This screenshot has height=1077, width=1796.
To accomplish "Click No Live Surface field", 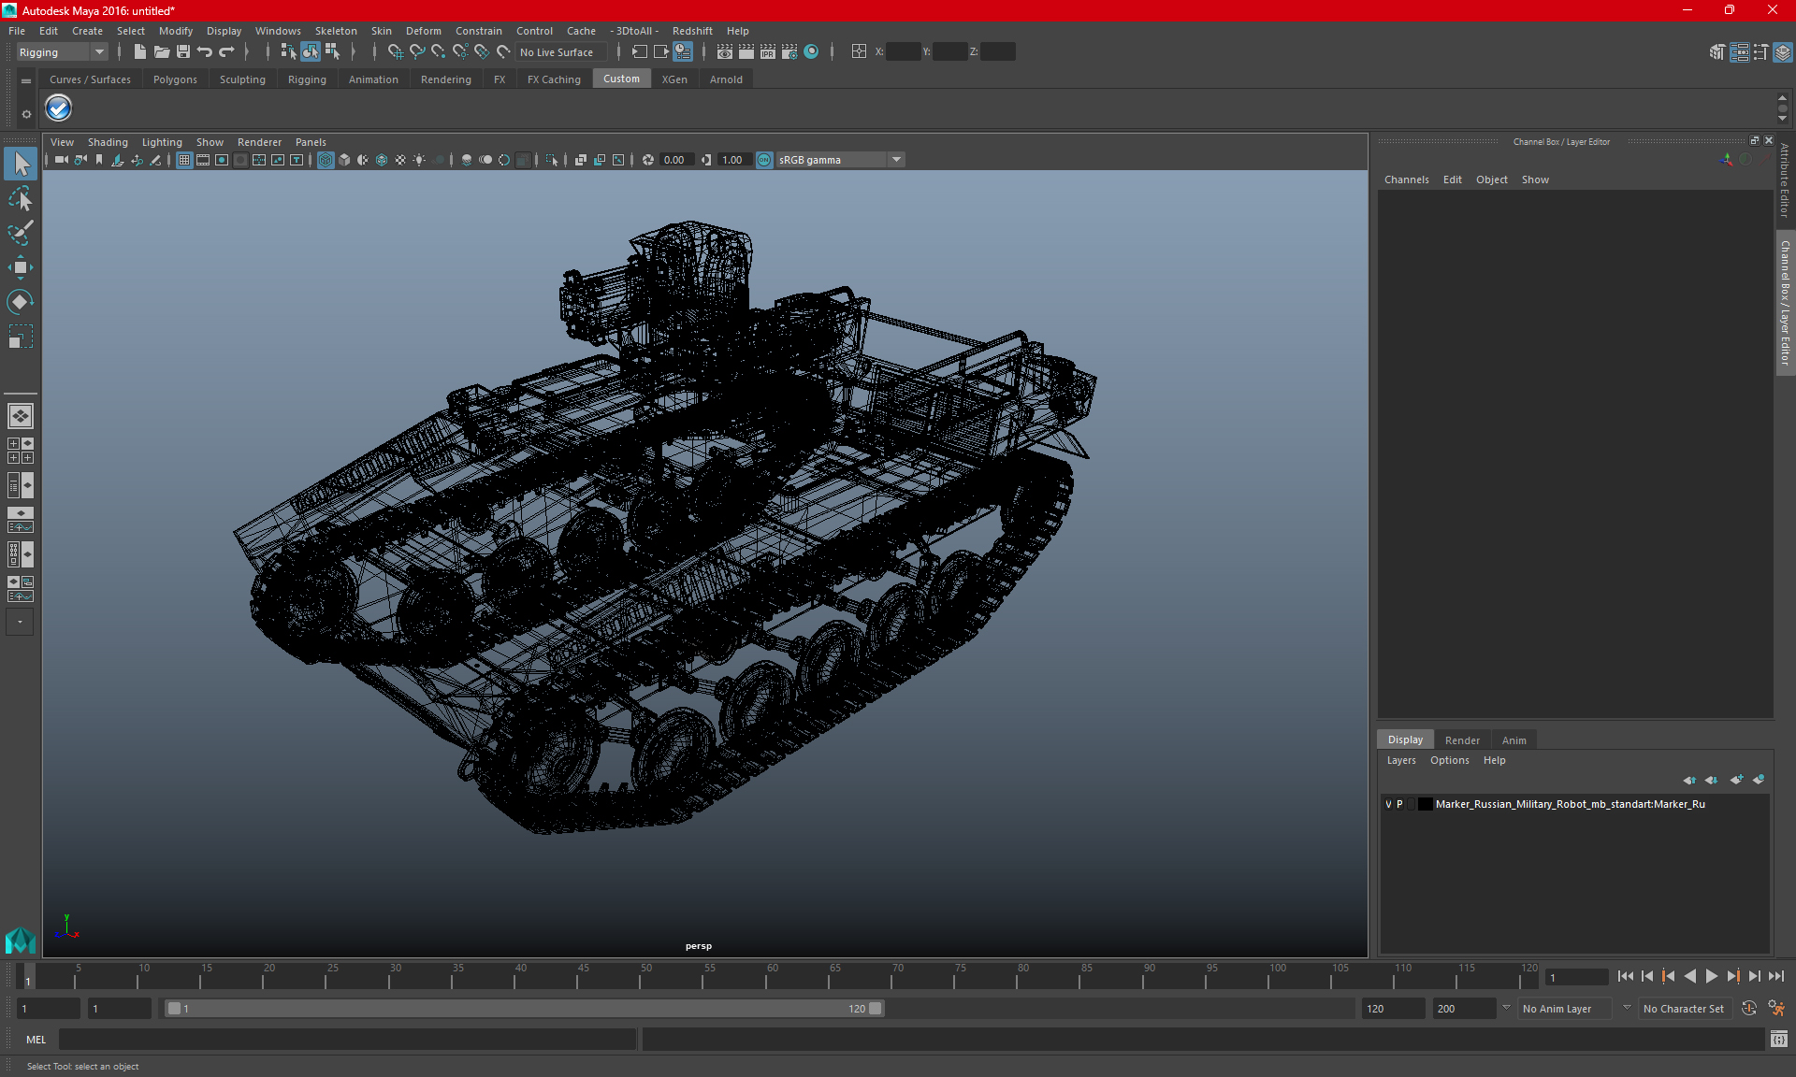I will point(559,52).
